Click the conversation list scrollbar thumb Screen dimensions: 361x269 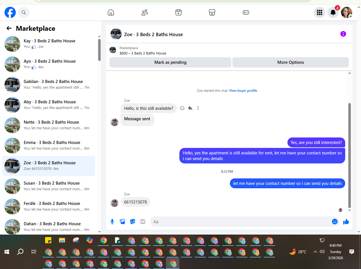(99, 50)
